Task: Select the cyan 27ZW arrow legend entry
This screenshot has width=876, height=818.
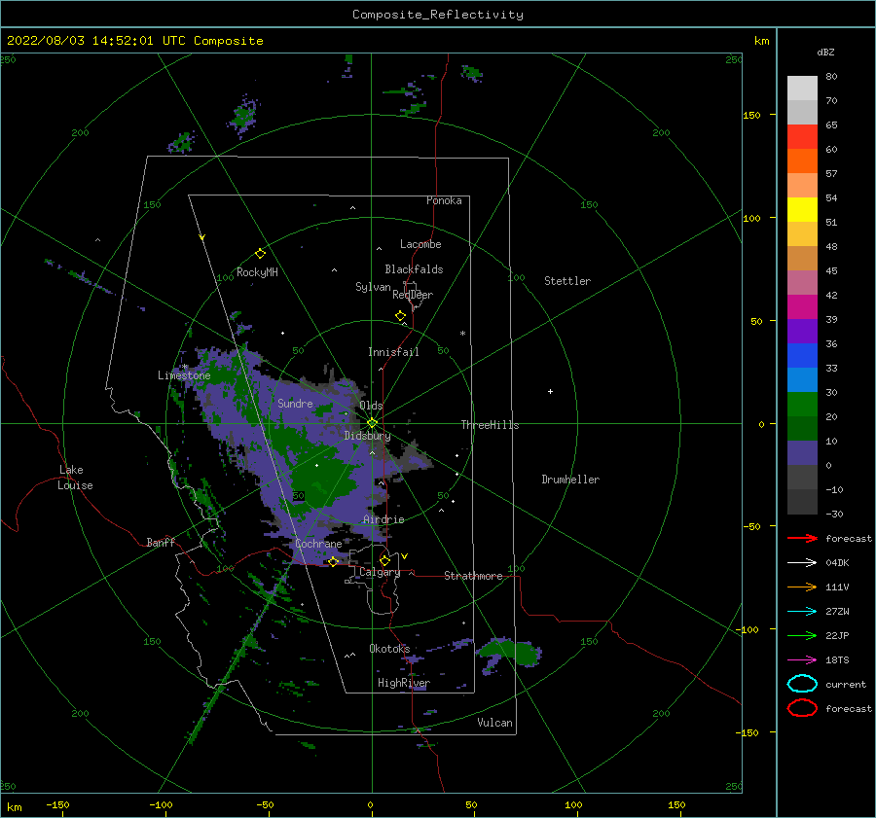Action: pyautogui.click(x=802, y=612)
